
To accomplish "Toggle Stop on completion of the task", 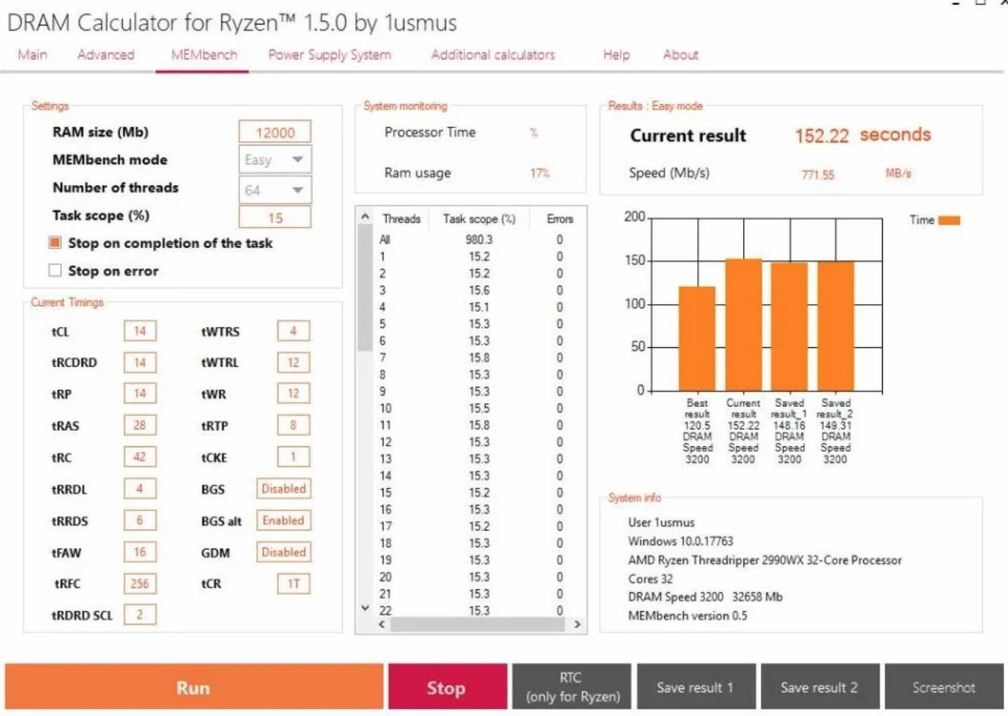I will [x=55, y=243].
